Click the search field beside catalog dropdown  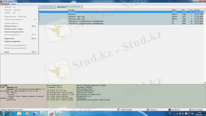(x=49, y=7)
